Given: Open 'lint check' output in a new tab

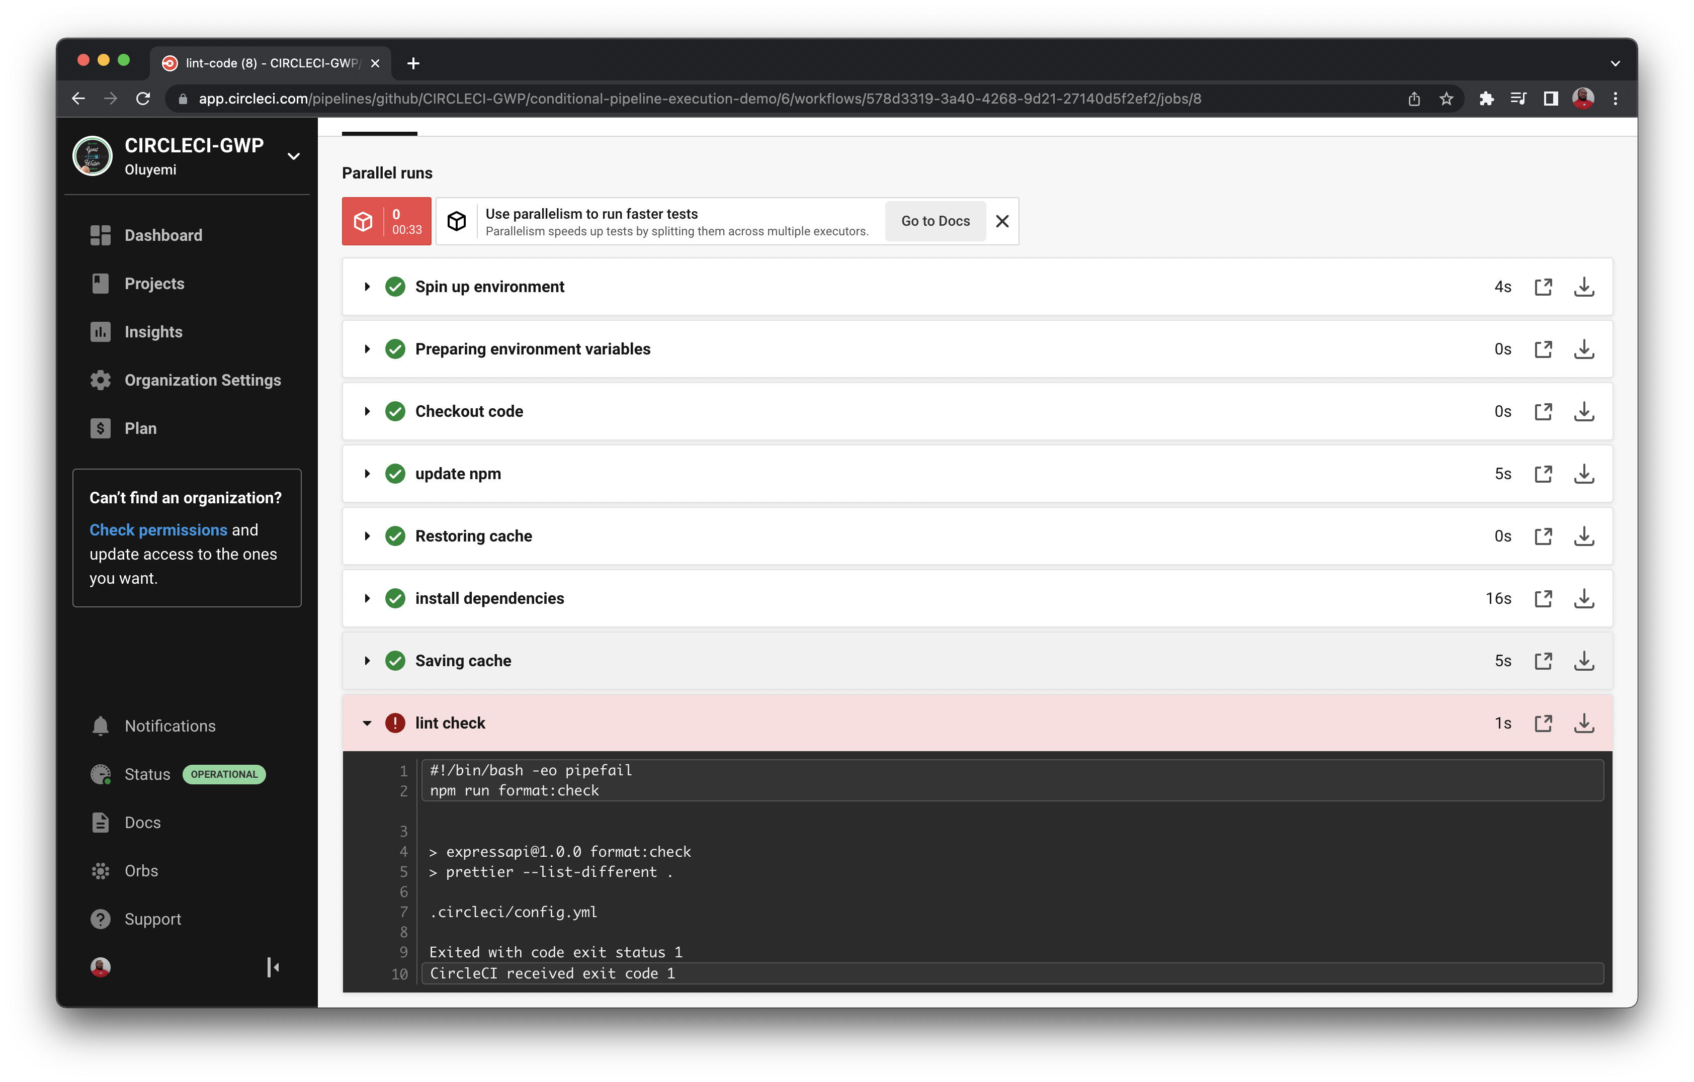Looking at the screenshot, I should [1544, 723].
